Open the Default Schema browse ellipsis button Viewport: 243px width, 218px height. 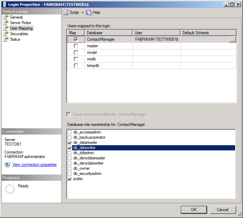click(x=232, y=39)
